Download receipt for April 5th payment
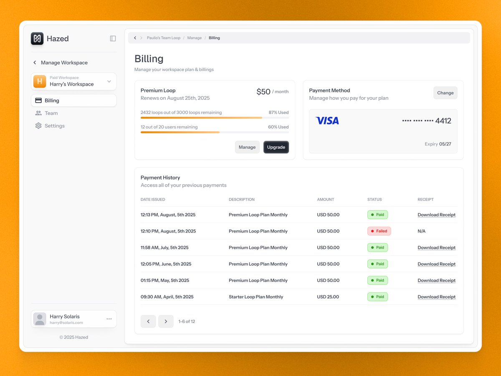The image size is (501, 376). (437, 297)
